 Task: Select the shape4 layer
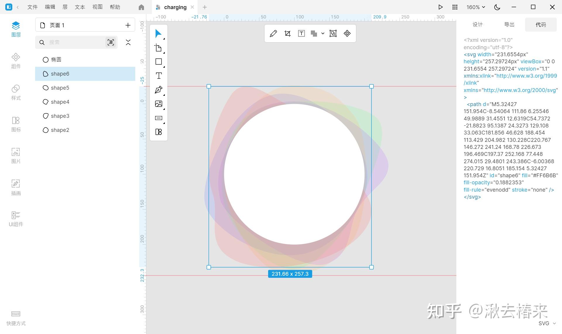60,102
